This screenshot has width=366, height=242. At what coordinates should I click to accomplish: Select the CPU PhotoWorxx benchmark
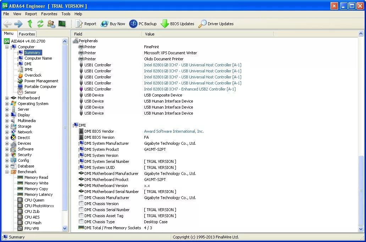click(x=39, y=206)
